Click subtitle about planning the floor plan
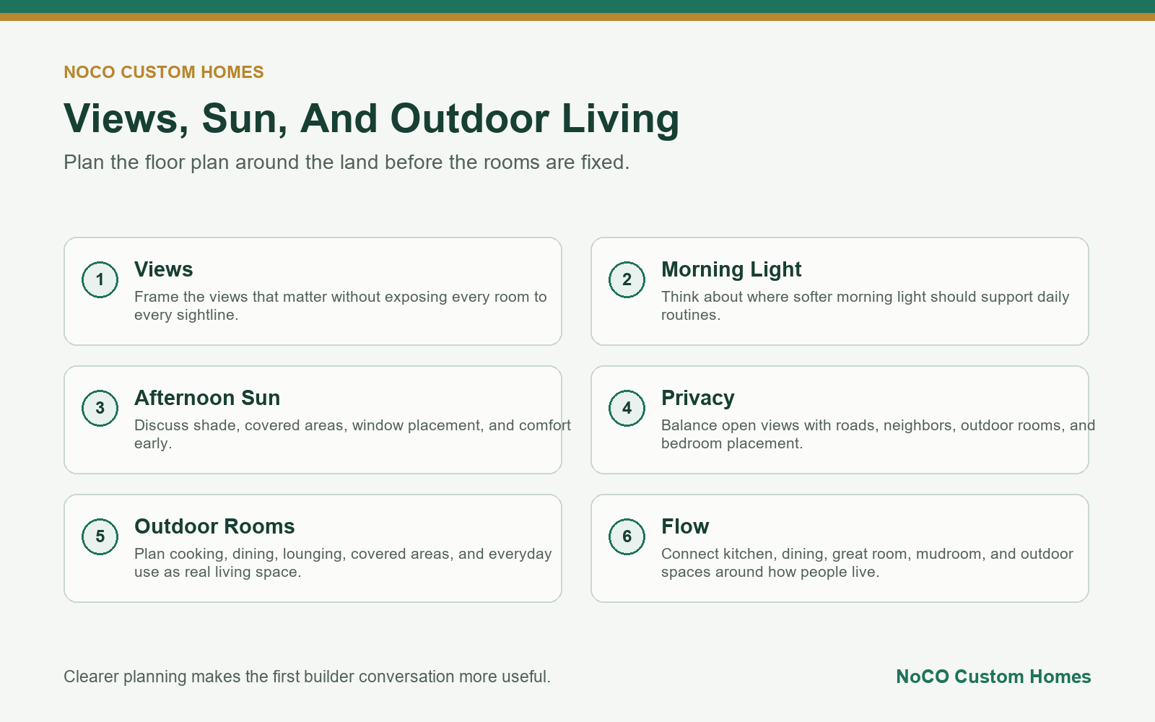The width and height of the screenshot is (1155, 722). (x=346, y=162)
